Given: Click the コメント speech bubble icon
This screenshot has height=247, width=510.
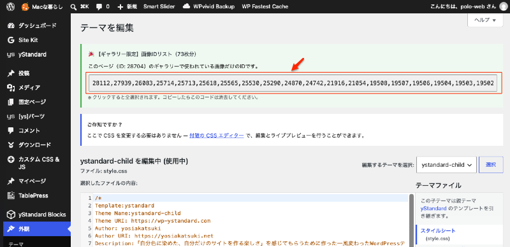Looking at the screenshot, I should [11, 131].
